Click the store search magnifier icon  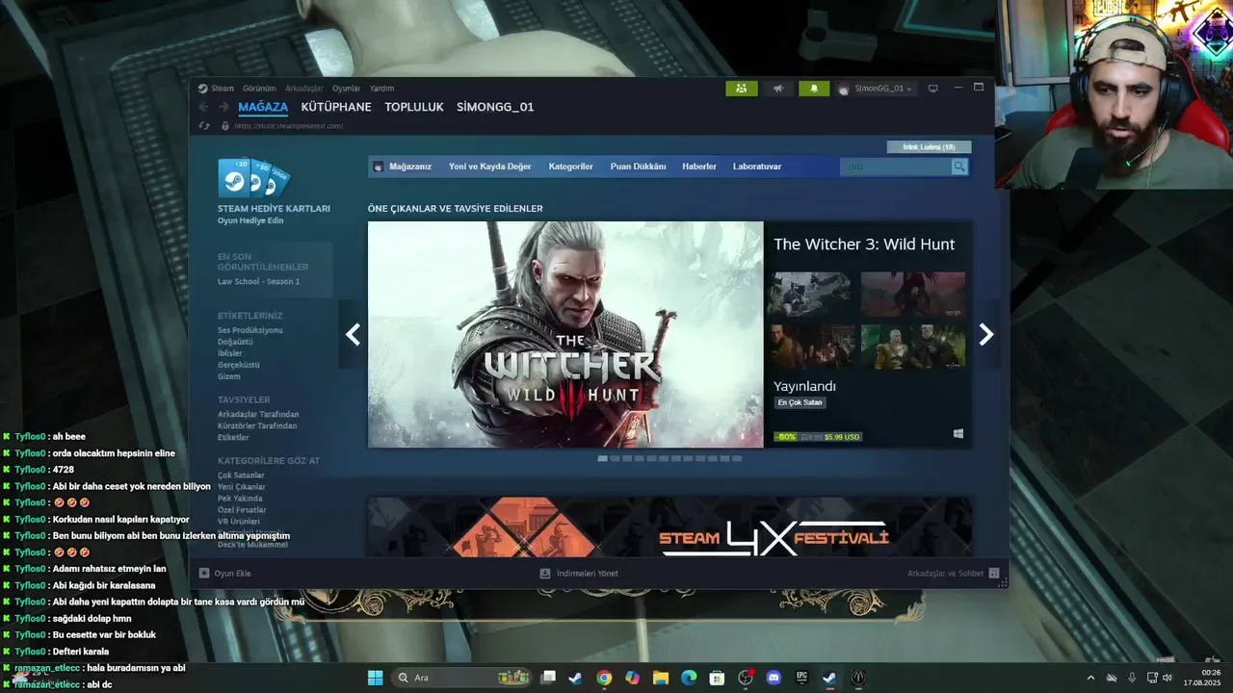[959, 167]
